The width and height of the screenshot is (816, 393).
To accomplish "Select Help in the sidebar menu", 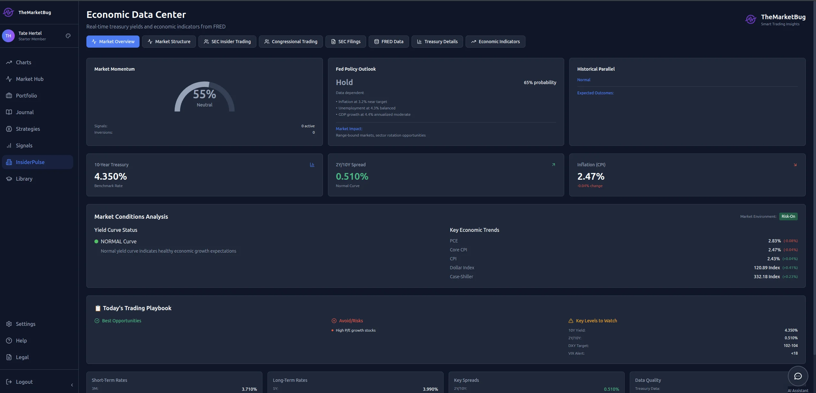I will coord(21,341).
